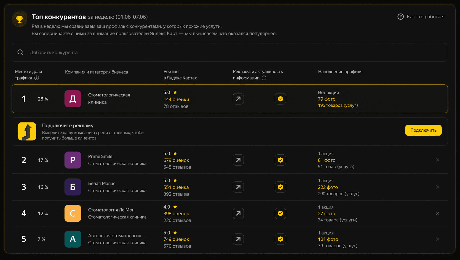The image size is (460, 260).
Task: Click the ad arrow icon for Белая Магия
Action: (x=238, y=187)
